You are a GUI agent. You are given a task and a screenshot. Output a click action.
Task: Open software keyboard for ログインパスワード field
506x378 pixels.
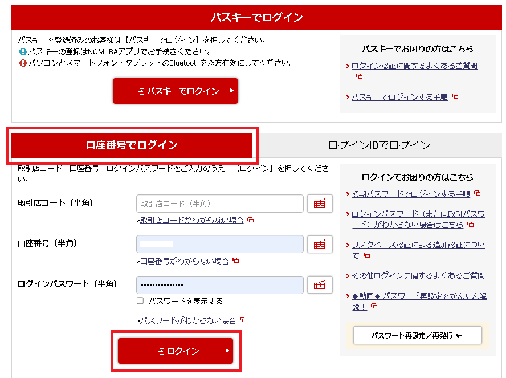(320, 285)
